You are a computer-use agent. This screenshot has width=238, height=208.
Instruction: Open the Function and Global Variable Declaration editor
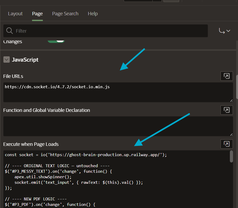226,110
